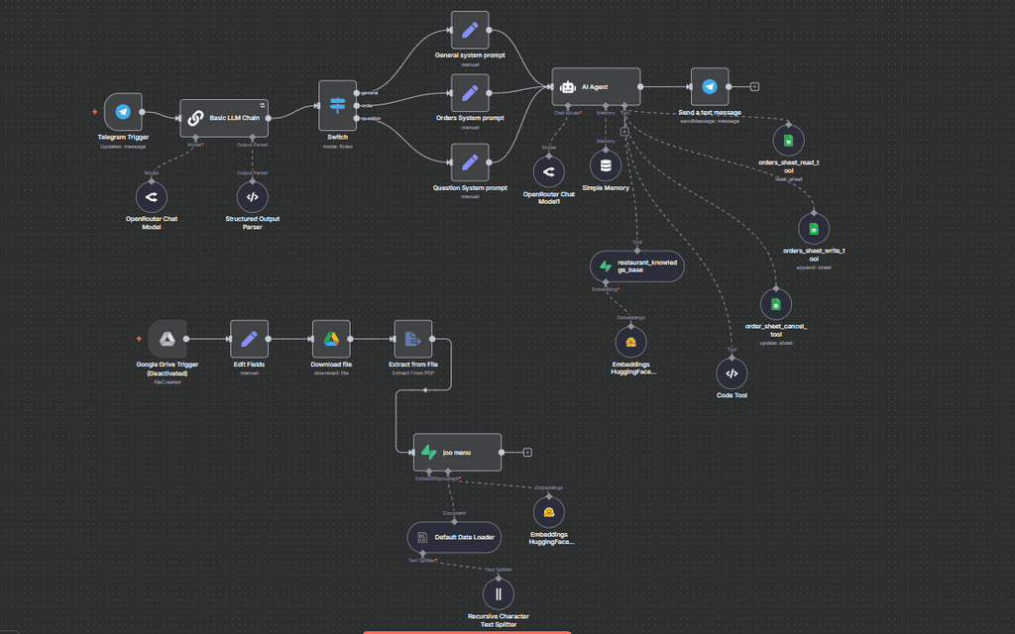
Task: Open the Download file Google Drive node
Action: click(331, 339)
